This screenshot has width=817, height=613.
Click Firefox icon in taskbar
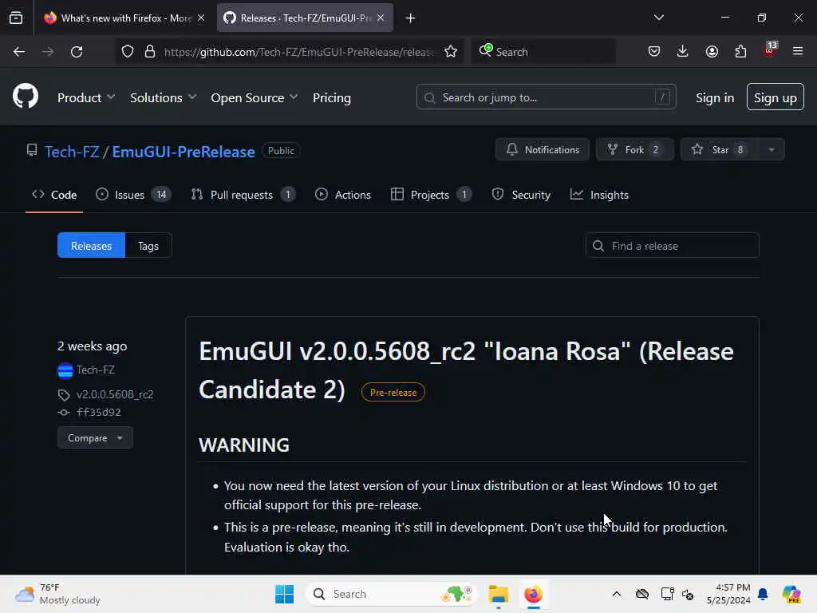coord(533,594)
